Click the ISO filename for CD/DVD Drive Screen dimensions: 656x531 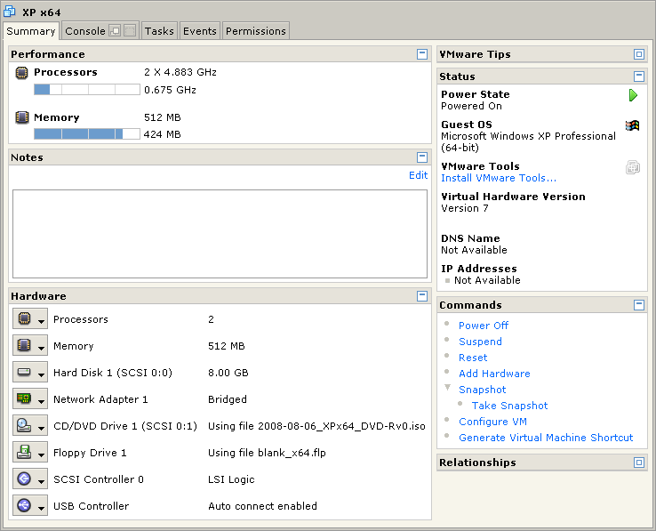click(341, 426)
